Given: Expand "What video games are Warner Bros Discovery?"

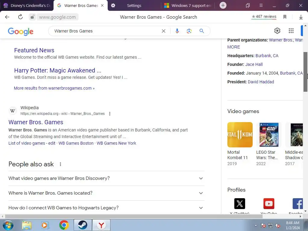Looking at the screenshot, I should pyautogui.click(x=106, y=178).
